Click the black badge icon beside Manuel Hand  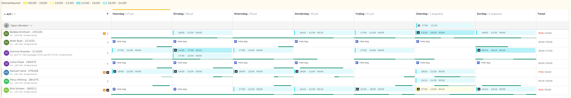pyautogui.click(x=108, y=72)
